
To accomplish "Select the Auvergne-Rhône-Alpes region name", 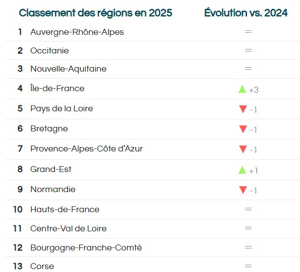I will pos(77,32).
